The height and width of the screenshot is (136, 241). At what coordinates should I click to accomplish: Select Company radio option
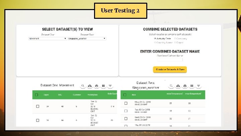(x=175, y=38)
